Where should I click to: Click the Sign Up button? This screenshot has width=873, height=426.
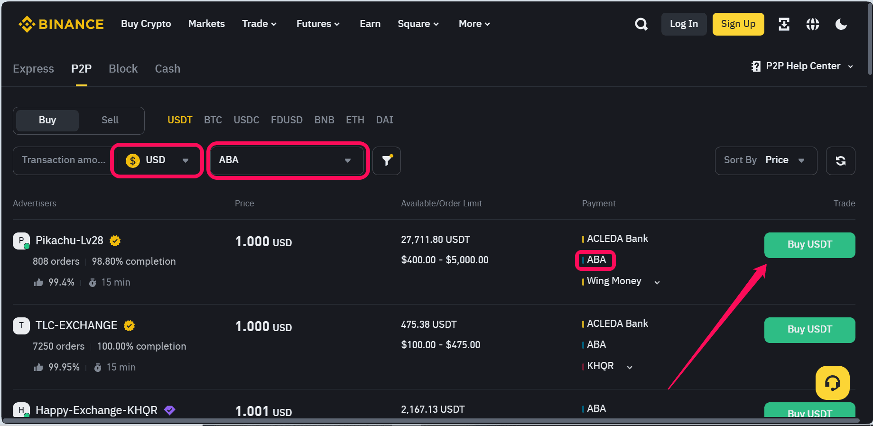tap(738, 24)
